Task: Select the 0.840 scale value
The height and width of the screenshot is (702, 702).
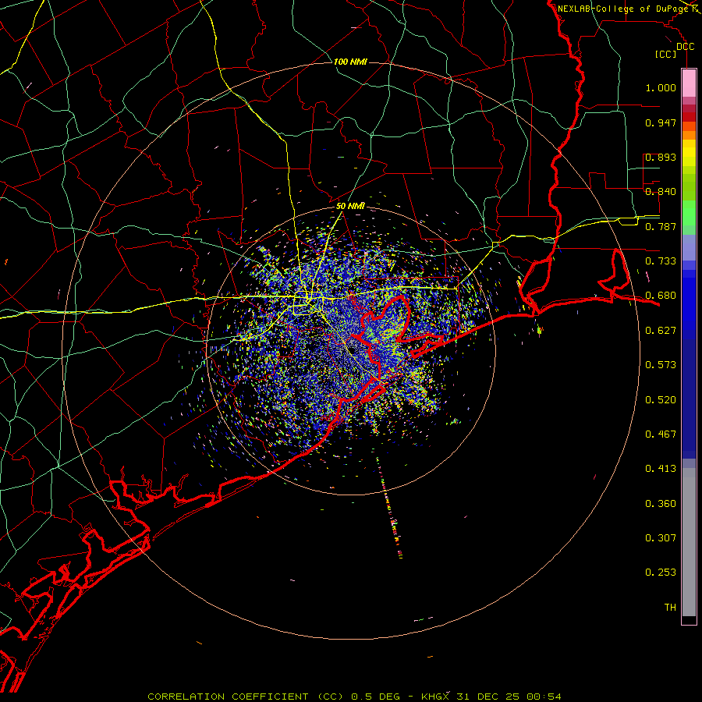Action: [x=661, y=192]
